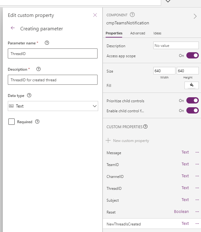Click help icon beside COMPONENT heading
The height and width of the screenshot is (232, 201).
tap(132, 15)
